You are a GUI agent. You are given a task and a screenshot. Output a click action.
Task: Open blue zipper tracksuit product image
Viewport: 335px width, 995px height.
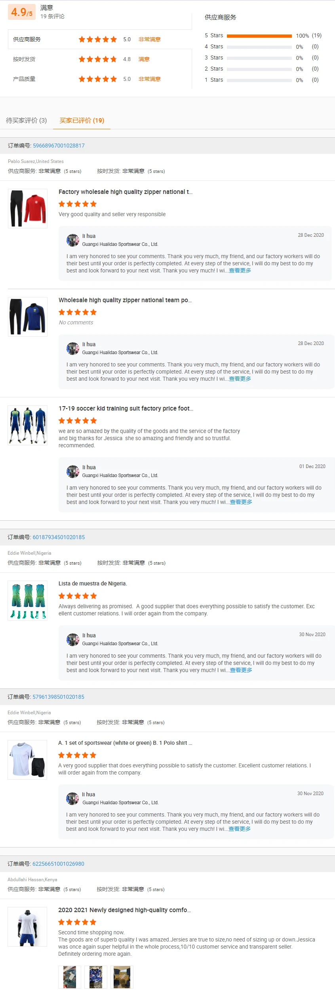(x=28, y=317)
